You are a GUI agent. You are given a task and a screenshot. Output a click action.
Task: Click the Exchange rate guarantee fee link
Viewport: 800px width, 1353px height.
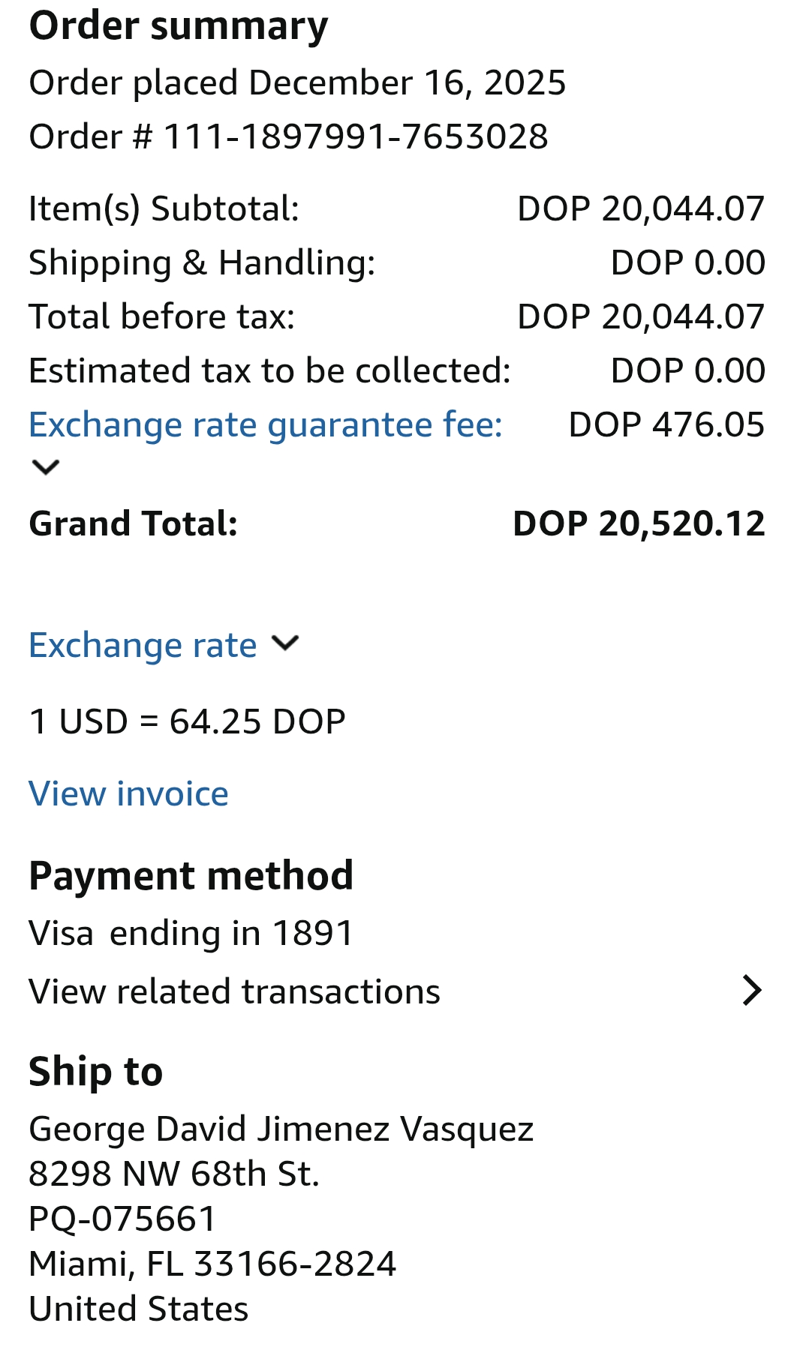(266, 425)
